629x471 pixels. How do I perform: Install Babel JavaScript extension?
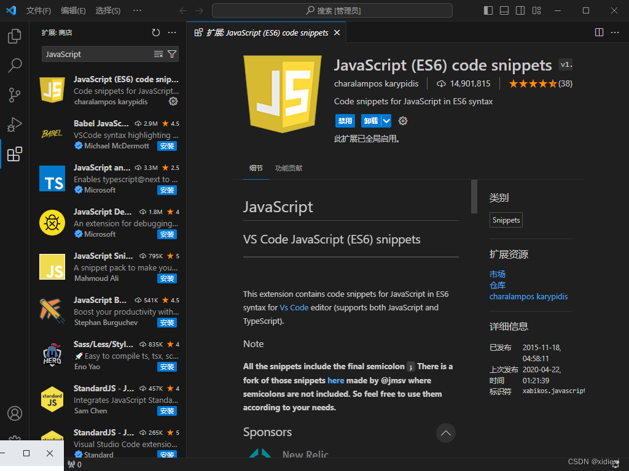pyautogui.click(x=167, y=146)
